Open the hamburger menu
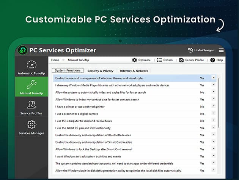The height and width of the screenshot is (180, 239). [221, 50]
